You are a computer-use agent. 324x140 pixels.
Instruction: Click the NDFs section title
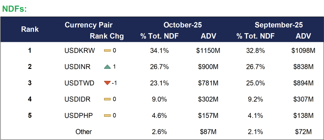(14, 9)
